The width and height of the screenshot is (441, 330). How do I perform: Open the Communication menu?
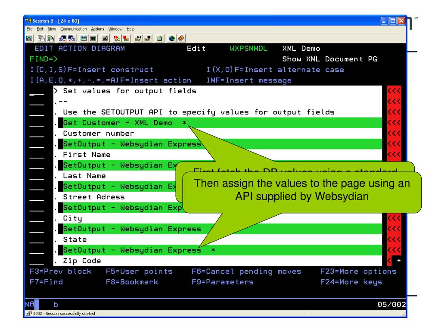pos(73,29)
